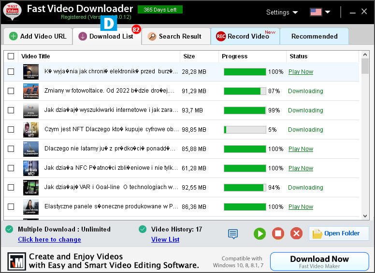Screen dimensions: 375x273
Task: Click the scrollbar down arrow
Action: click(365, 216)
